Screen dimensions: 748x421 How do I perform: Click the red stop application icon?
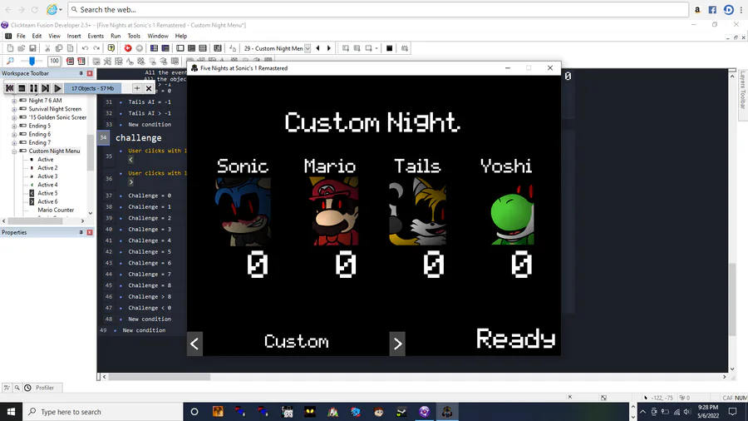(x=128, y=48)
